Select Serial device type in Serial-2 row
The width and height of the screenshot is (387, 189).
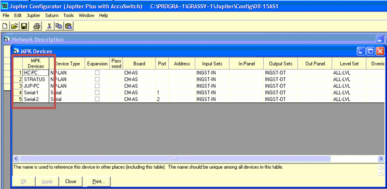pos(67,99)
